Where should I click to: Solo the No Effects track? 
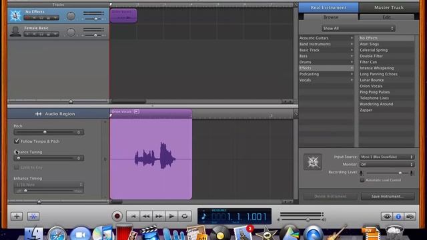click(41, 18)
